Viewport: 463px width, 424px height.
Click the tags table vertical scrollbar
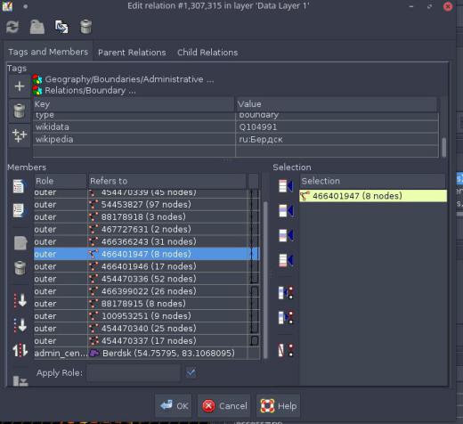click(x=443, y=147)
